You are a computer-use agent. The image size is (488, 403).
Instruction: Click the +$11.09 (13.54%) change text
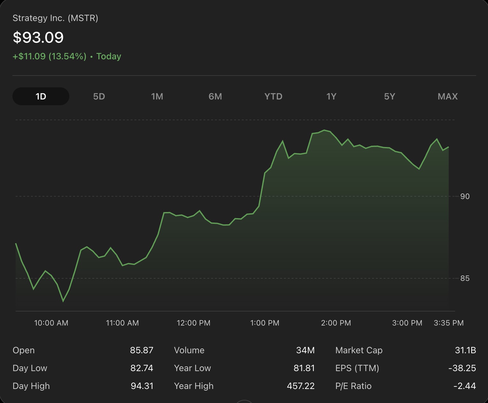(x=50, y=56)
